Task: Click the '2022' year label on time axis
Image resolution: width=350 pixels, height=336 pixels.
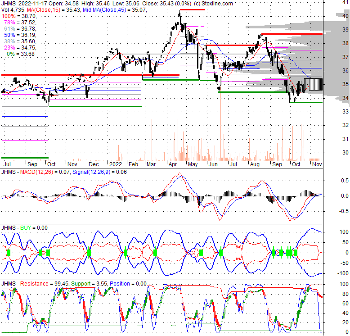Action: [x=116, y=164]
